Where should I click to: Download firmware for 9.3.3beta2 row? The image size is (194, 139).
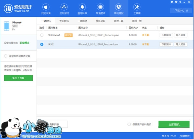tap(166, 35)
